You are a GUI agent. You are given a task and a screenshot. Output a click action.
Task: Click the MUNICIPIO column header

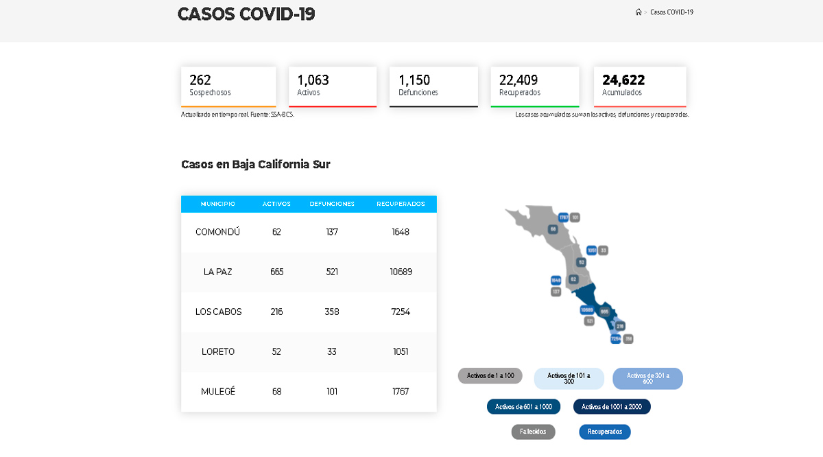[218, 204]
